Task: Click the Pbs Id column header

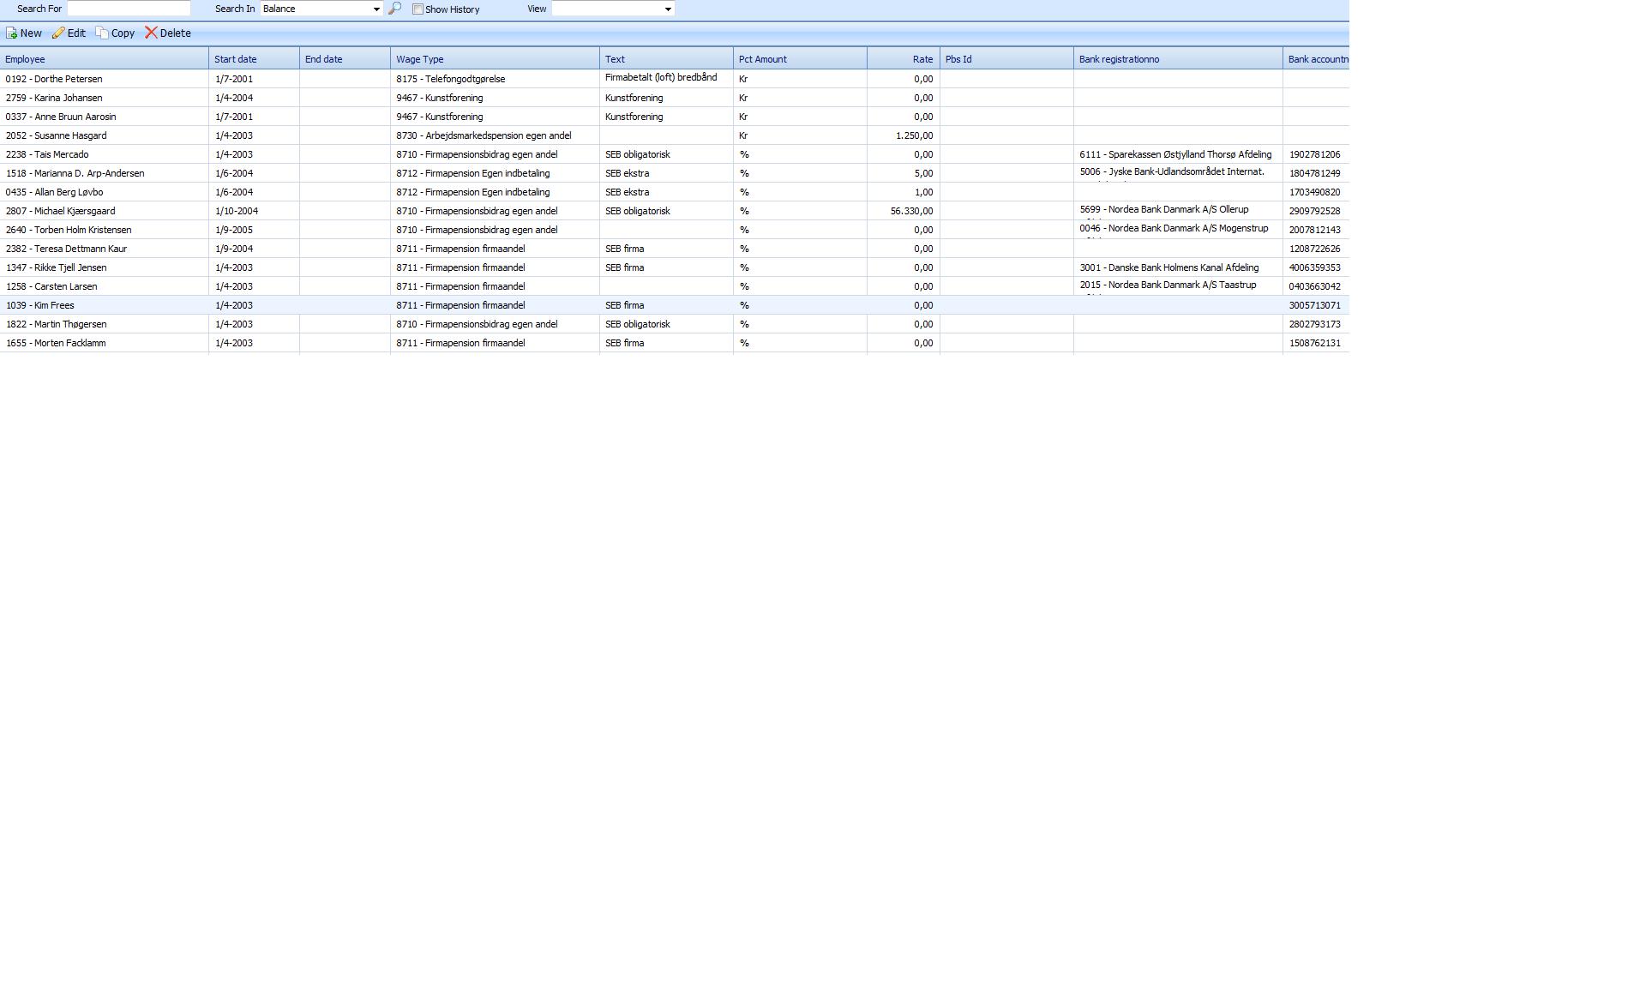Action: pyautogui.click(x=958, y=59)
